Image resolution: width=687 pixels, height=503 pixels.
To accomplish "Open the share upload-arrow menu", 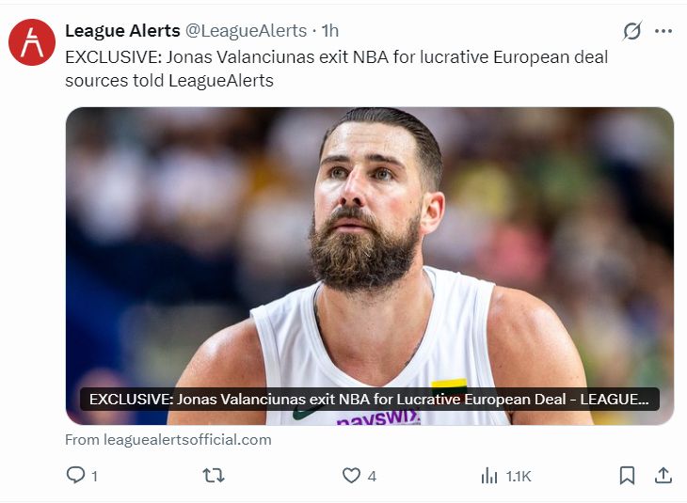I will tap(663, 476).
